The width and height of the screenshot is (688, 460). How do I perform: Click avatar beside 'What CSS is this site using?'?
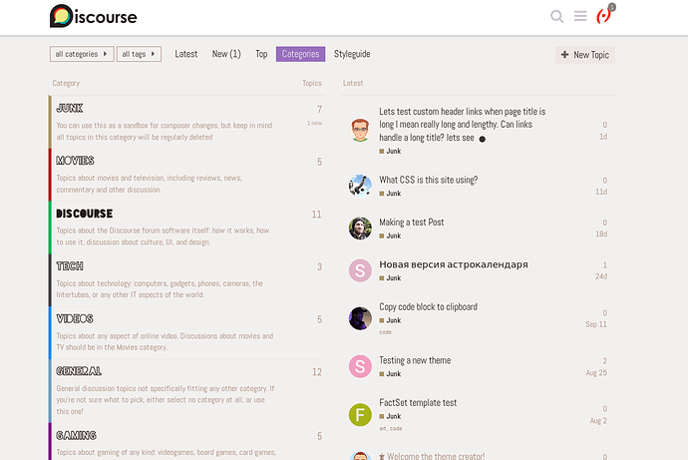360,186
